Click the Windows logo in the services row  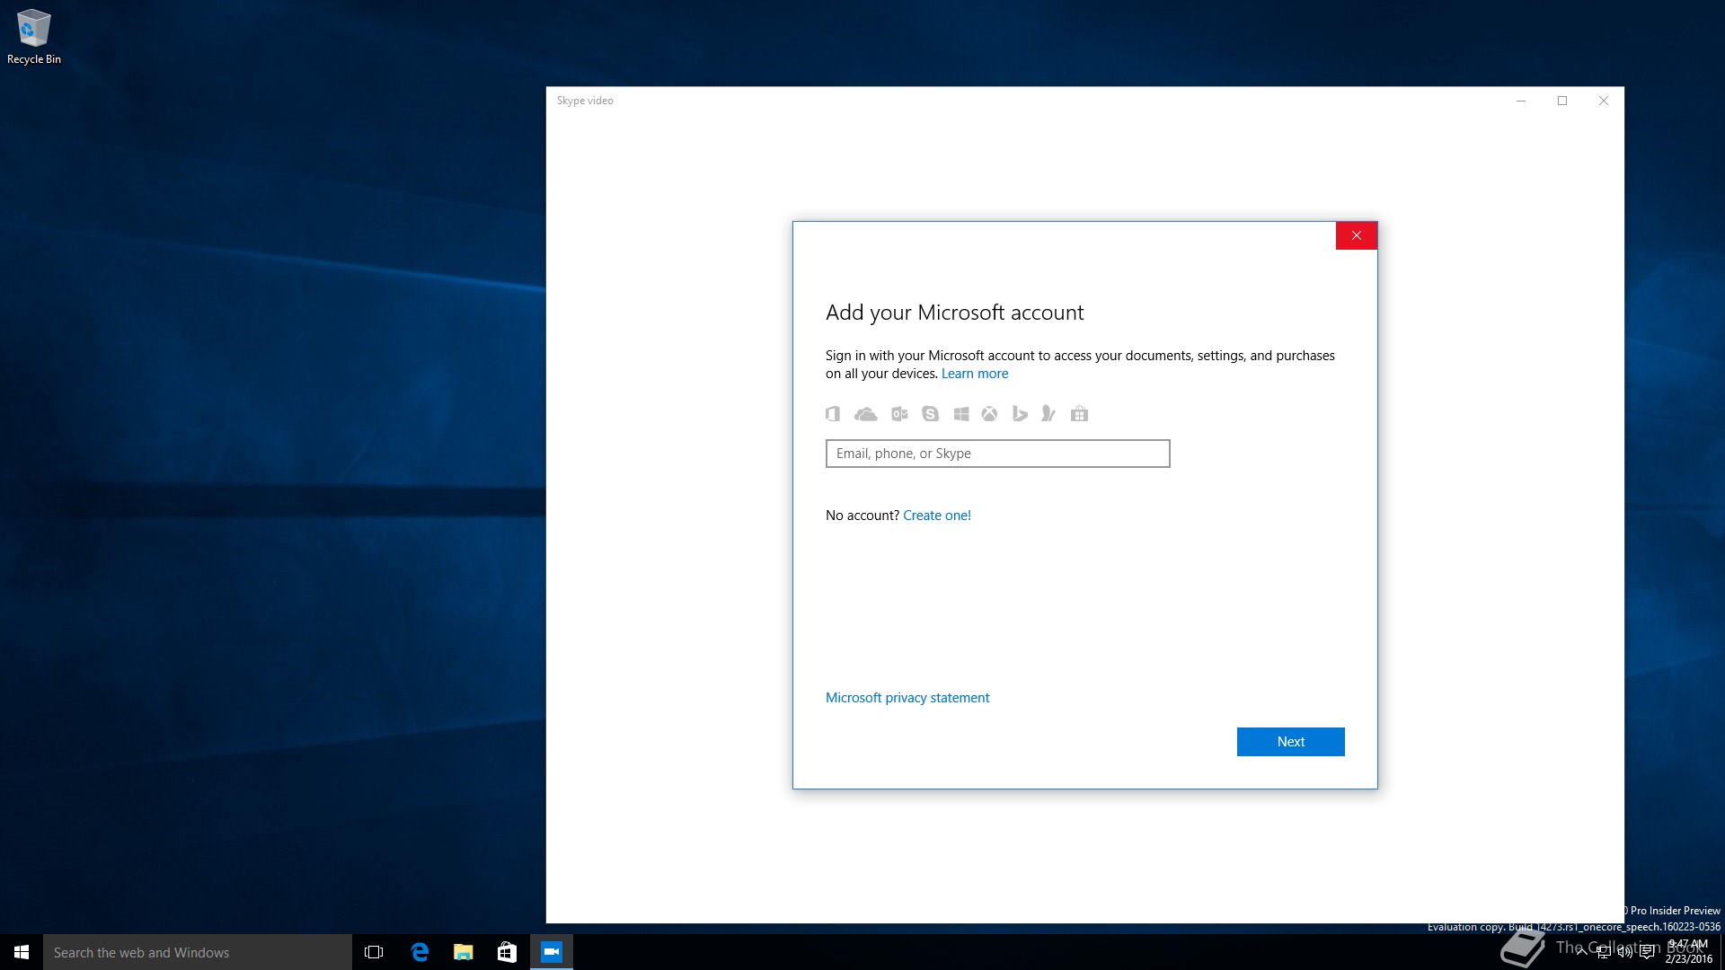[961, 414]
